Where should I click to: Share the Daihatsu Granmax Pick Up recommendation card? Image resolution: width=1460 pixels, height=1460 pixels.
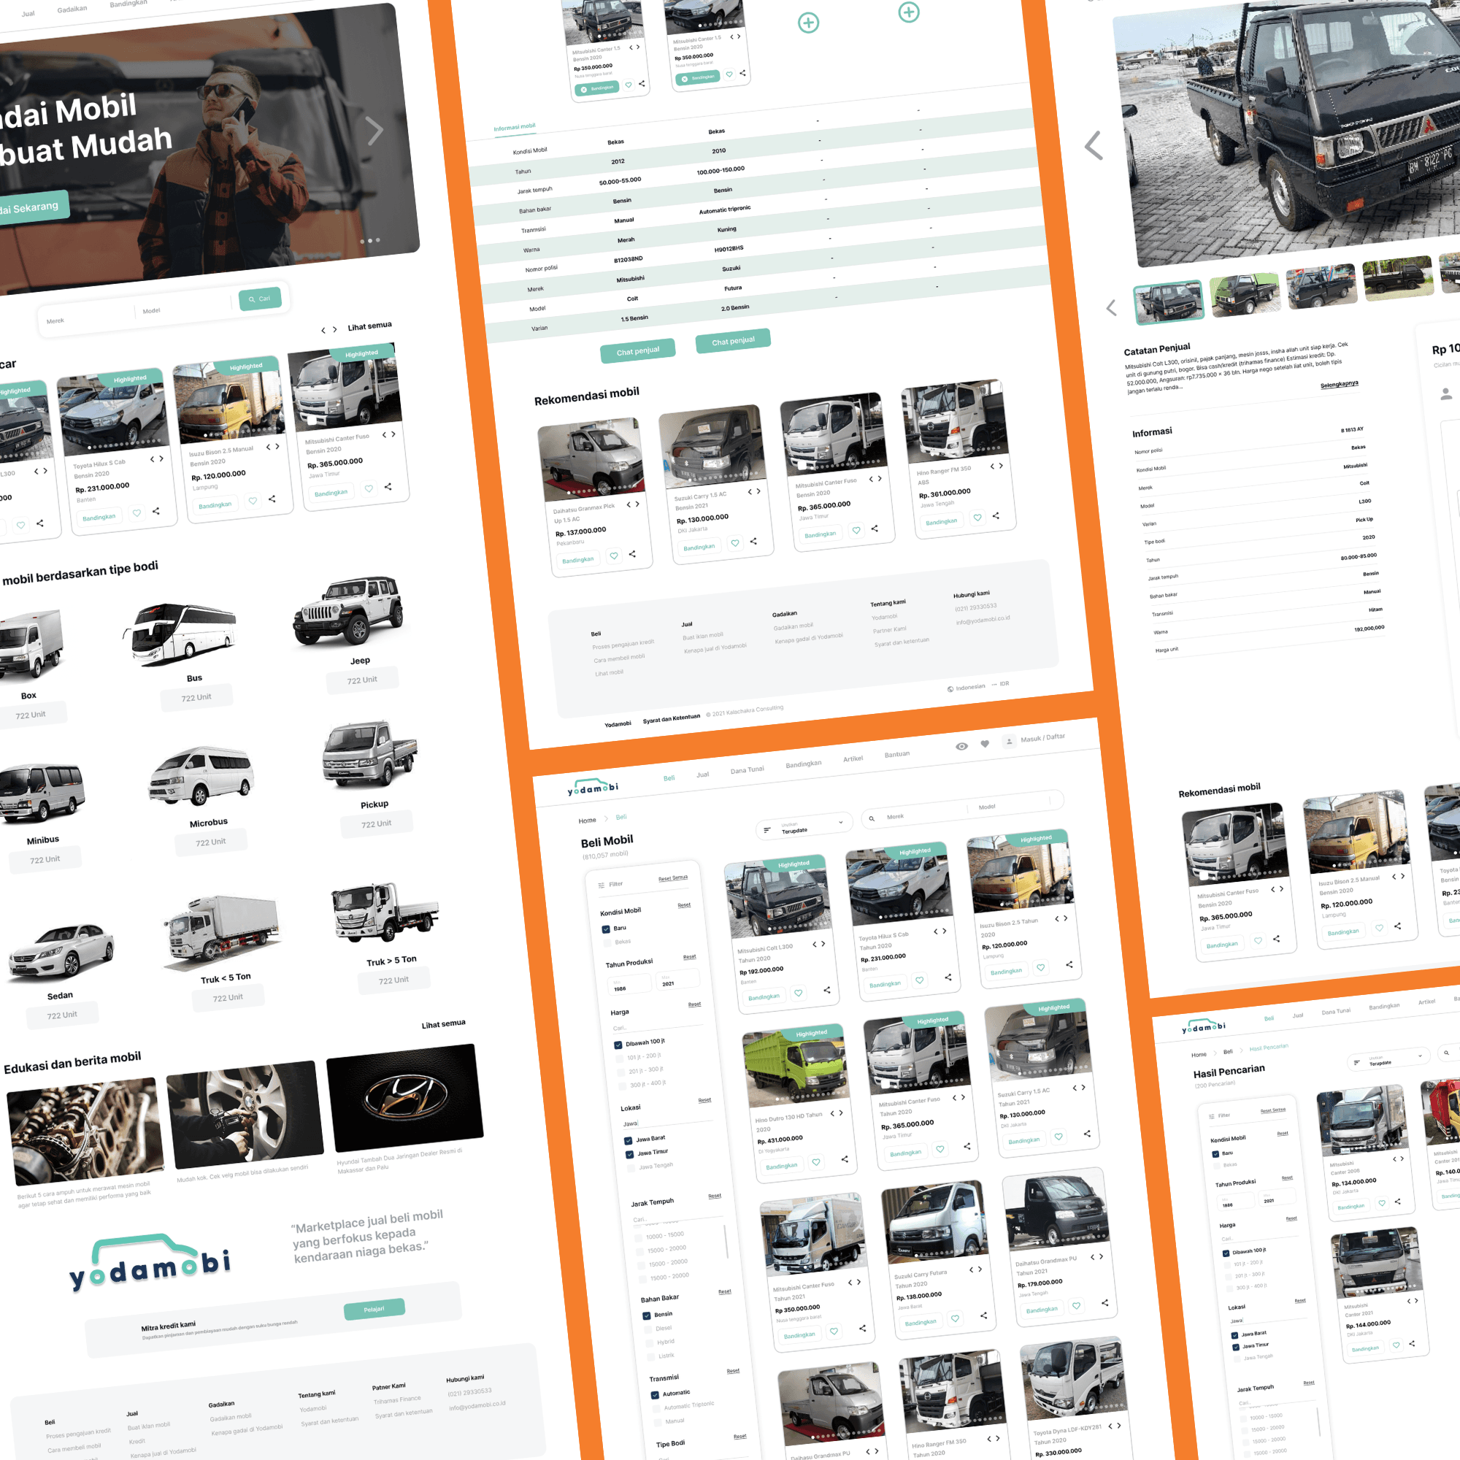click(x=632, y=554)
